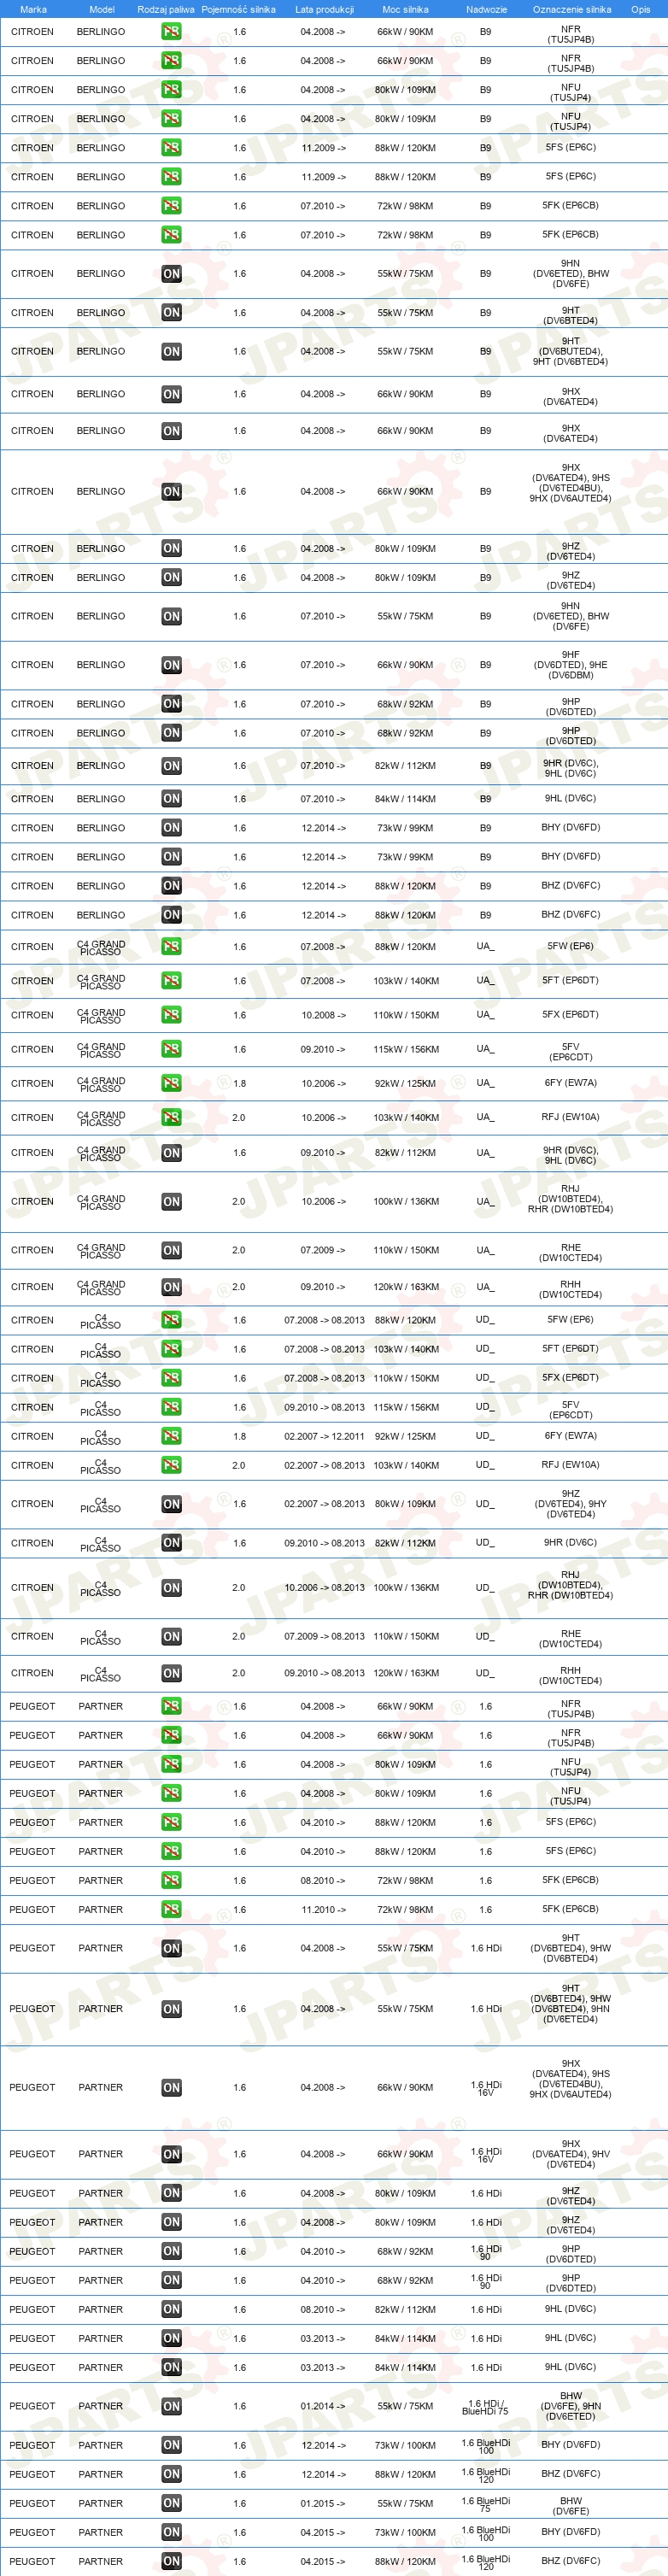Click the Pojemność silnika column header
This screenshot has width=668, height=2576.
point(238,9)
